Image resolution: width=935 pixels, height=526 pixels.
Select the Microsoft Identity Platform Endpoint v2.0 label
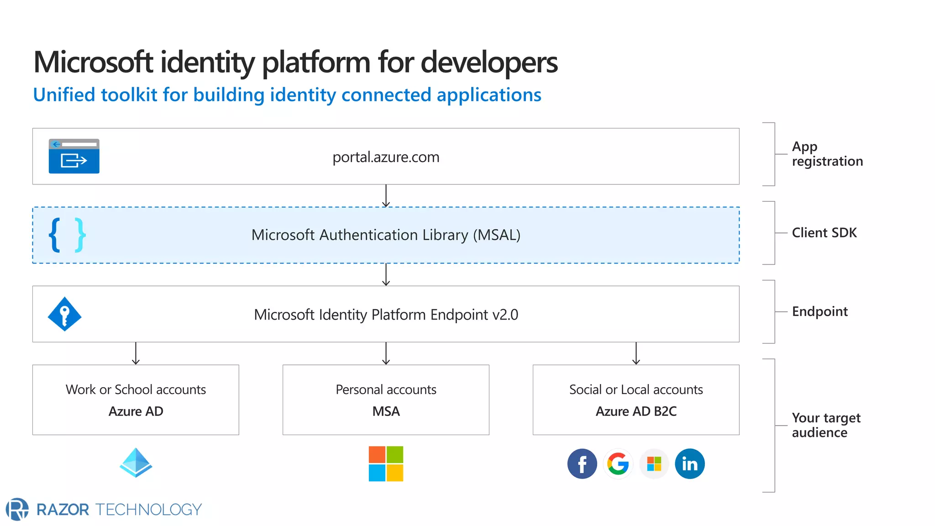386,315
